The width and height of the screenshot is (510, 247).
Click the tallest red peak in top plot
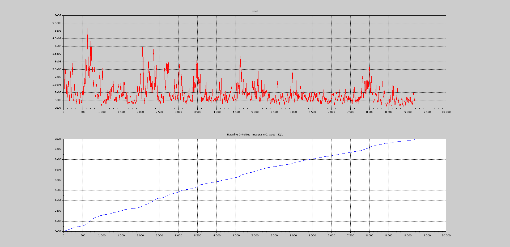(87, 29)
